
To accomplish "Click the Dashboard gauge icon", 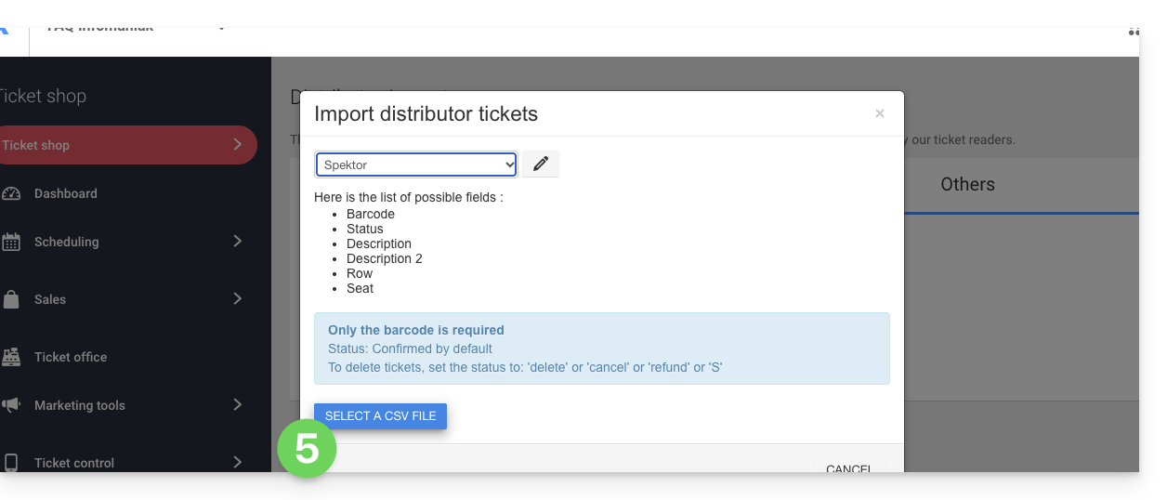I will [x=11, y=194].
